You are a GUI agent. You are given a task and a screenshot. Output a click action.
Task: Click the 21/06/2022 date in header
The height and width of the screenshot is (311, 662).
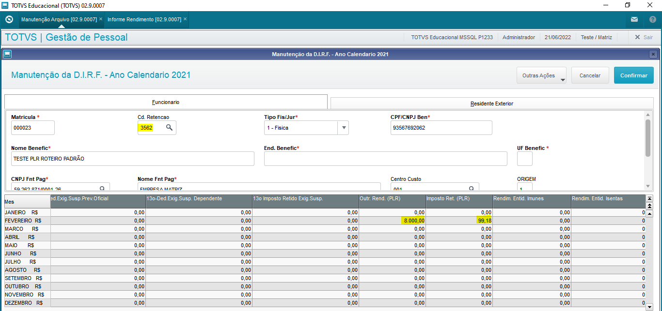(558, 37)
